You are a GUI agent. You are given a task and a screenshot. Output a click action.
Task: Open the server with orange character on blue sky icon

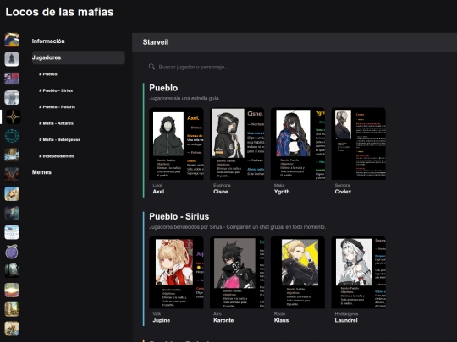coord(12,193)
